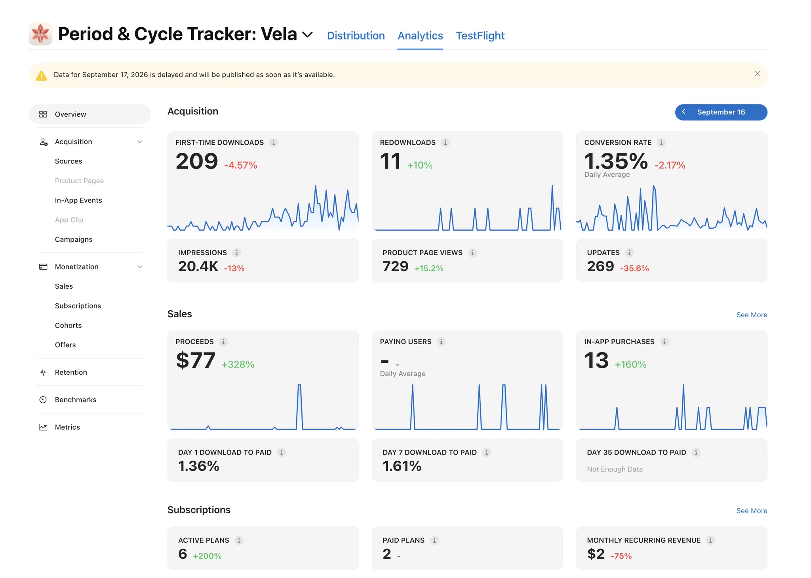Switch to the Analytics tab
Screen dimensions: 811x578
tap(420, 36)
